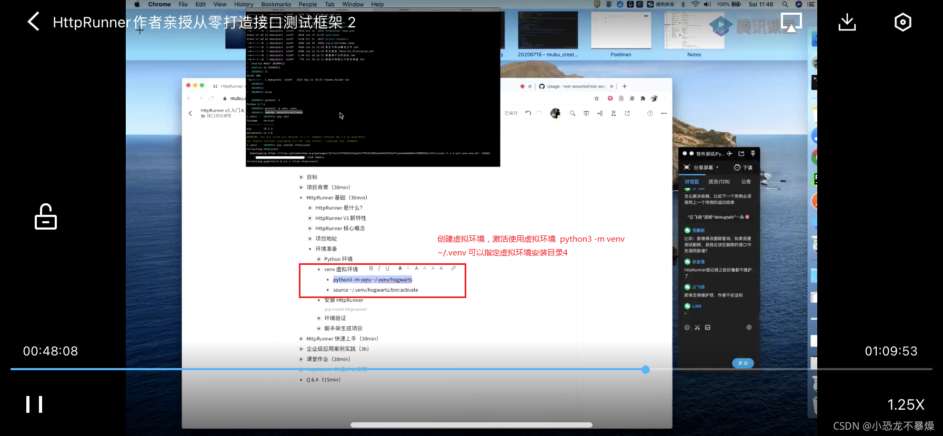The height and width of the screenshot is (436, 943).
Task: Switch to the 成员(128) tab
Action: [719, 182]
